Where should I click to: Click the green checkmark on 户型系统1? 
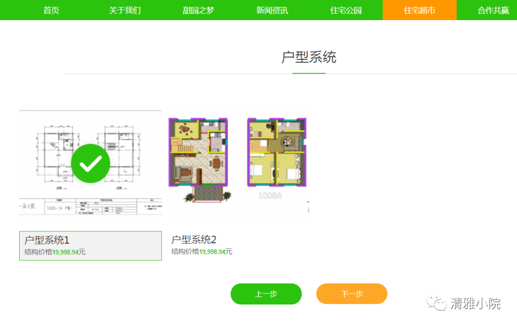click(90, 164)
